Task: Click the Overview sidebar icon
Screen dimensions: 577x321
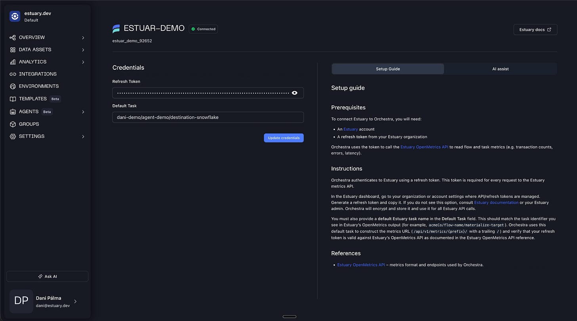Action: click(x=13, y=38)
